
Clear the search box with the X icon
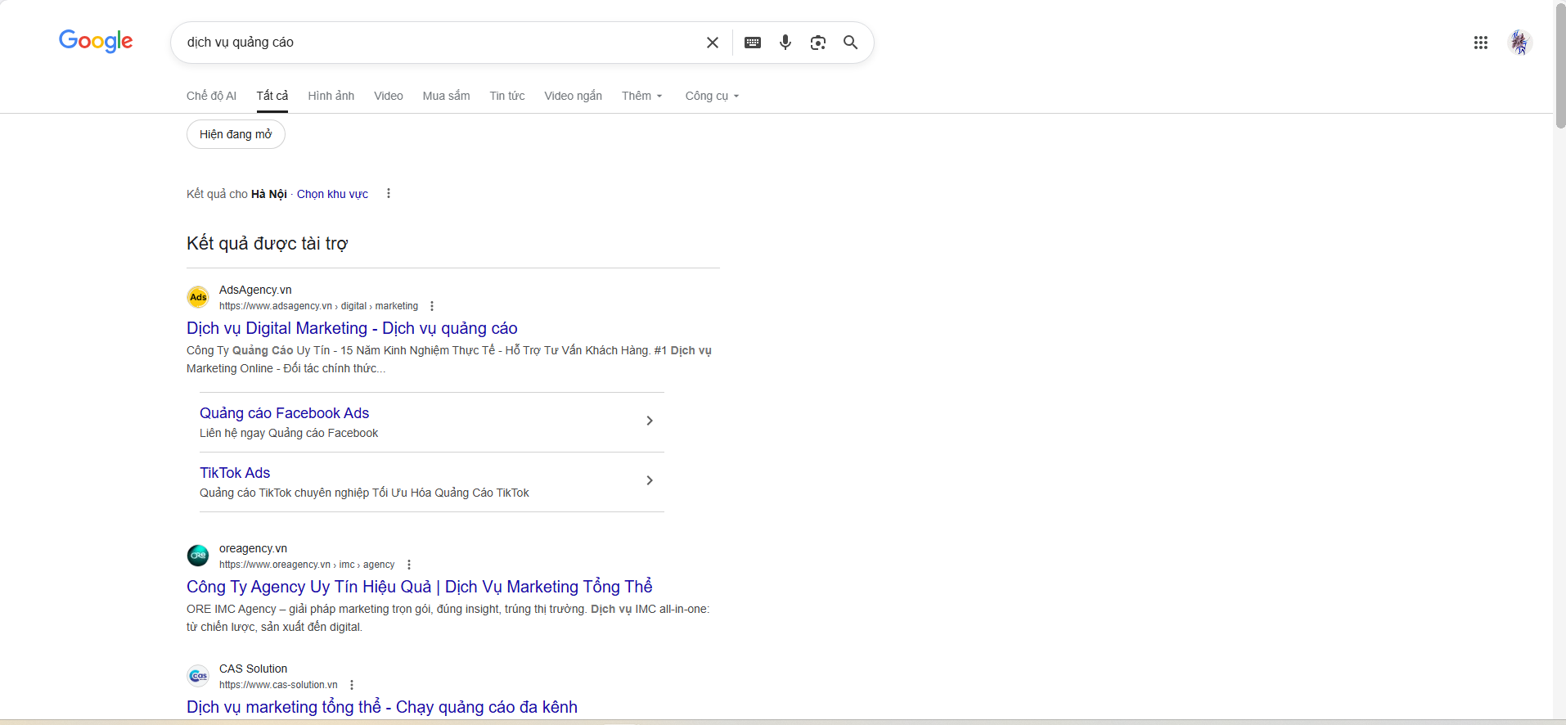click(x=713, y=43)
